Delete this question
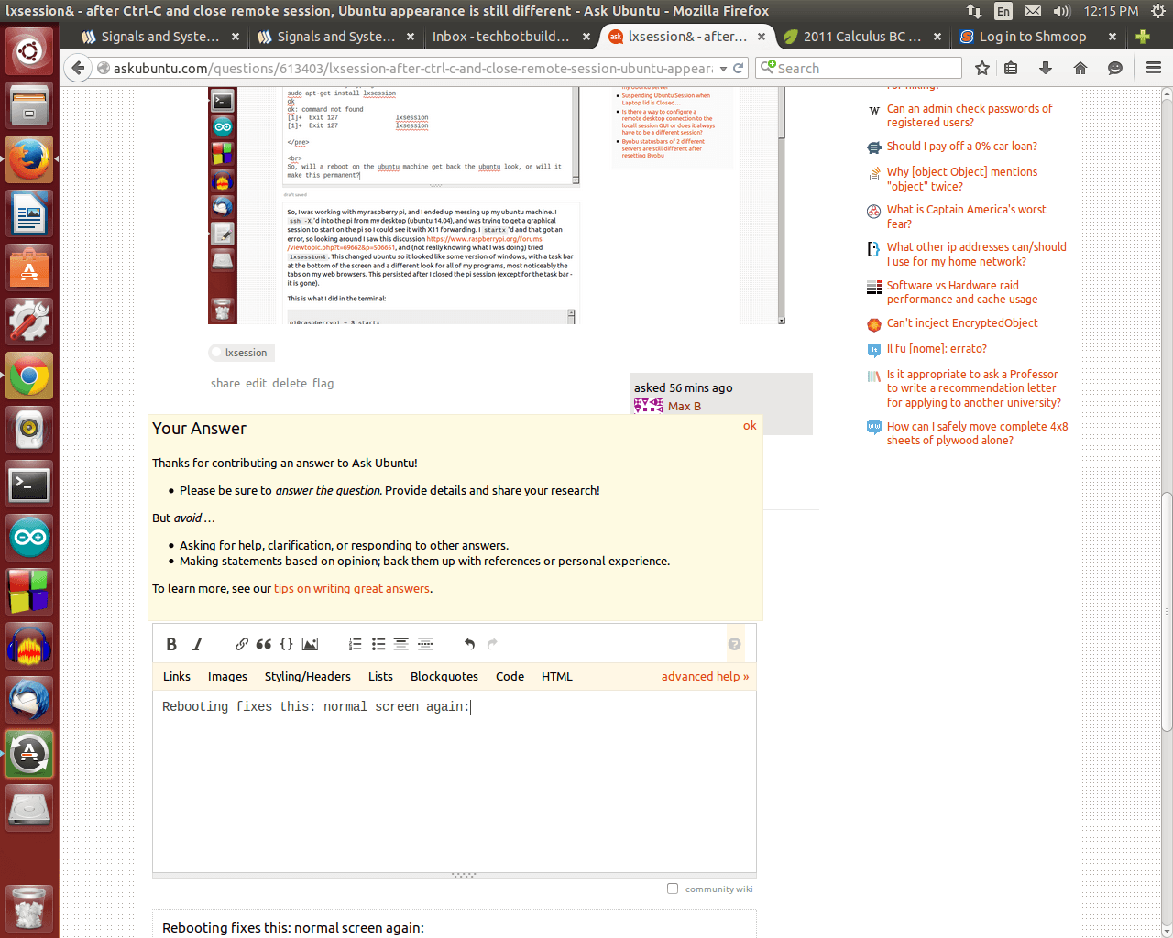The height and width of the screenshot is (938, 1173). click(290, 383)
